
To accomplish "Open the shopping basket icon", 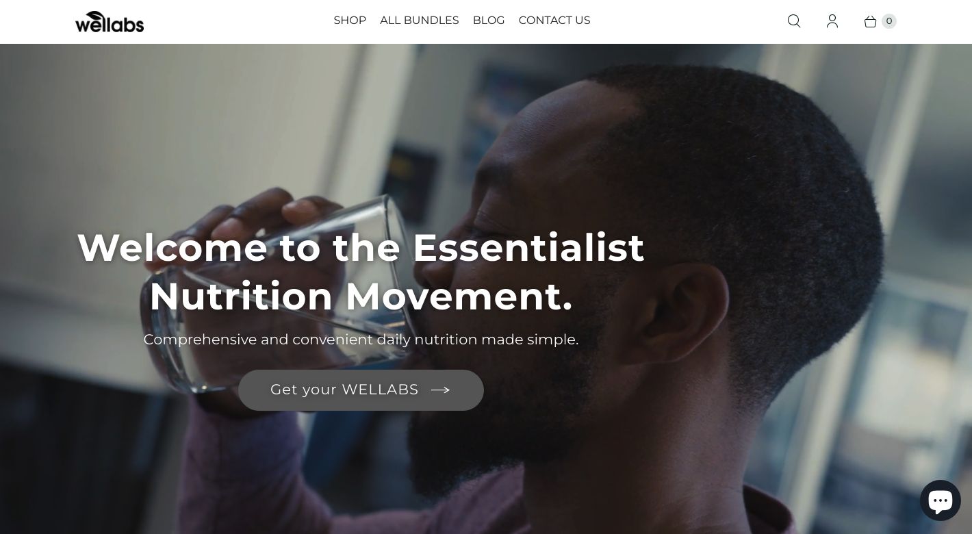I will click(x=870, y=21).
